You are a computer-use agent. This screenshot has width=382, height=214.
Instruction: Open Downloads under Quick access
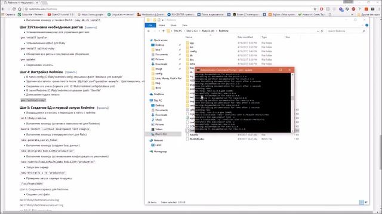tap(161, 64)
